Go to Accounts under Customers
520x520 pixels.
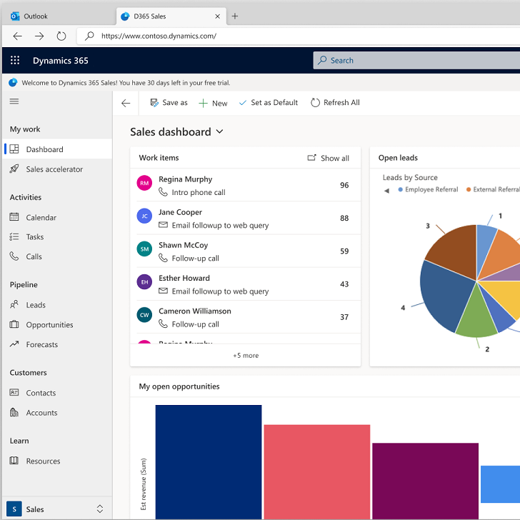click(57, 413)
